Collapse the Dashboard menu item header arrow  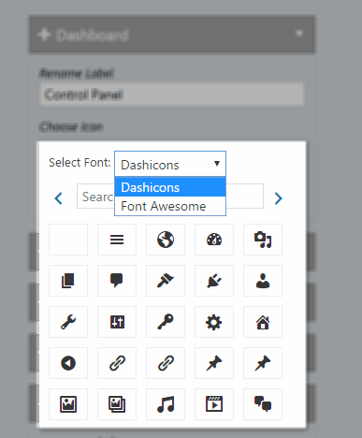coord(299,33)
